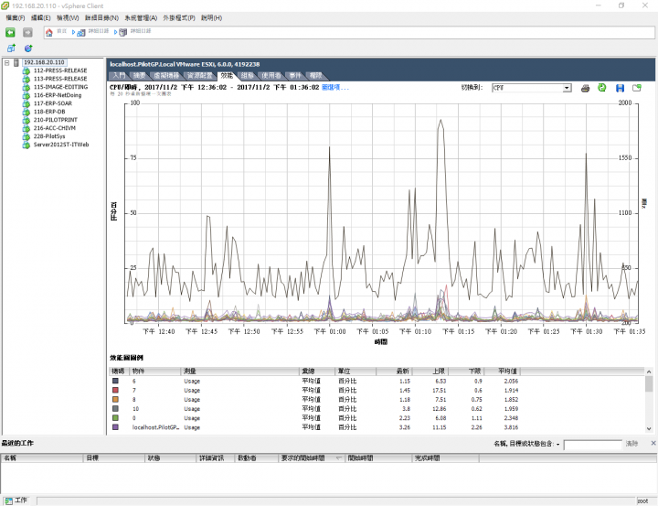
Task: Select 228-PilotSys in tree
Action: (49, 136)
